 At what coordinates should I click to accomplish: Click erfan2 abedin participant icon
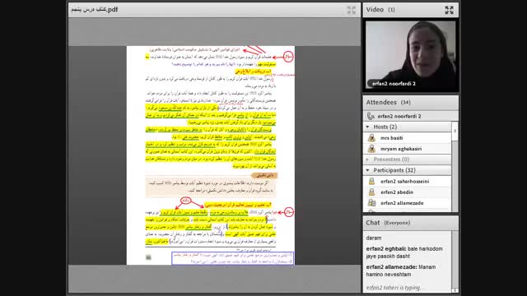point(371,192)
